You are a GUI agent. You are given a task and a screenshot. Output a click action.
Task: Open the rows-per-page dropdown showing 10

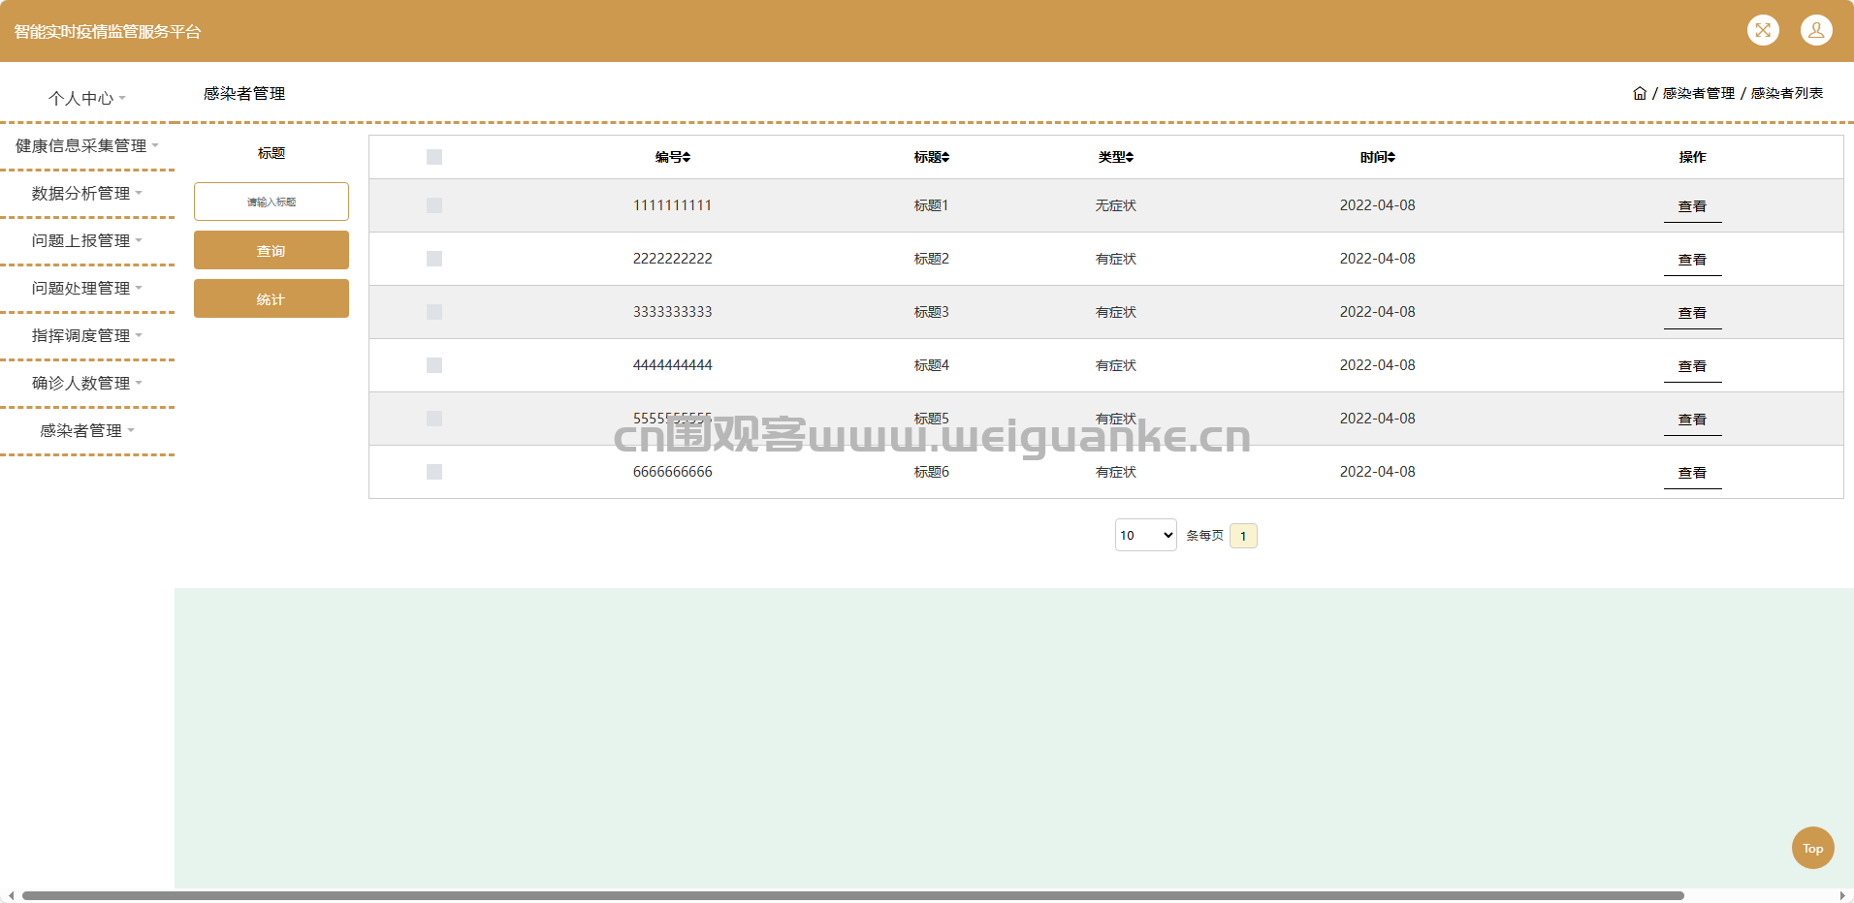(1146, 535)
